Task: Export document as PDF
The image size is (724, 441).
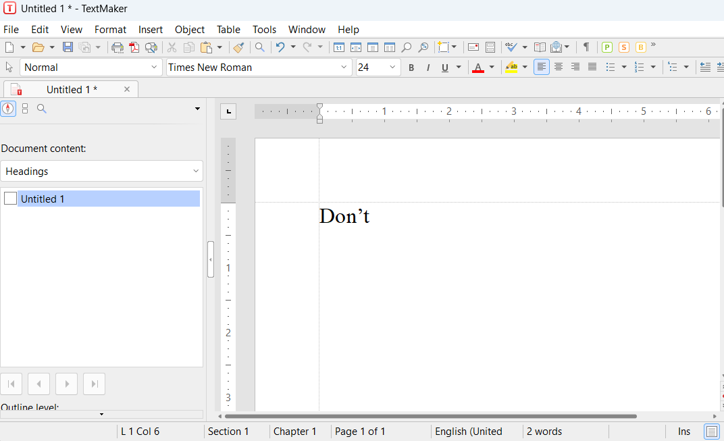Action: pos(134,47)
